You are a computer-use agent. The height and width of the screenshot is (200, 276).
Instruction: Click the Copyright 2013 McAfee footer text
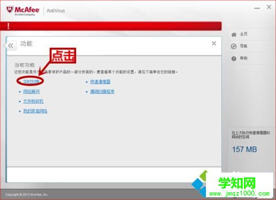point(26,195)
